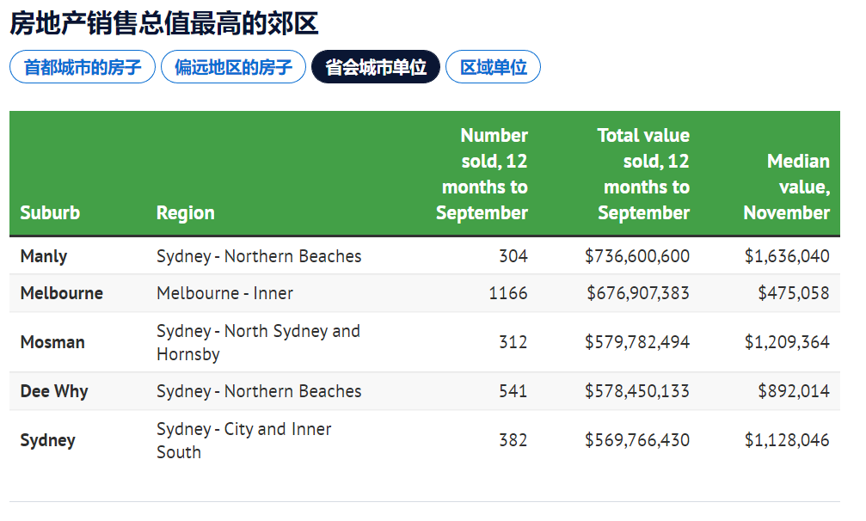Click the Number sold column header
This screenshot has width=866, height=521.
pyautogui.click(x=482, y=174)
